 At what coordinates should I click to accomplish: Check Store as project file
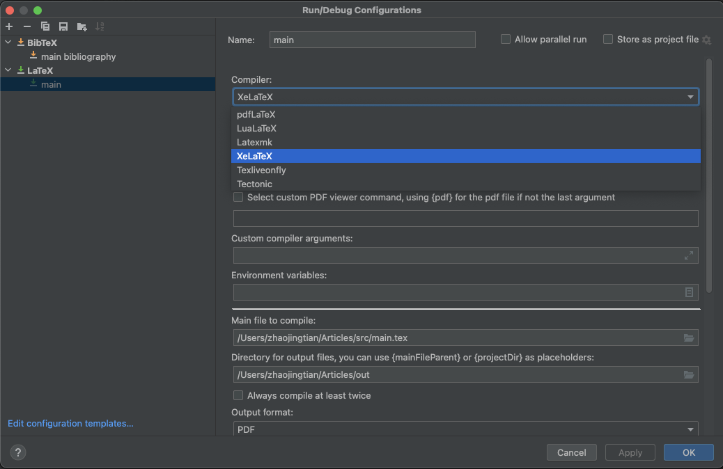click(608, 39)
